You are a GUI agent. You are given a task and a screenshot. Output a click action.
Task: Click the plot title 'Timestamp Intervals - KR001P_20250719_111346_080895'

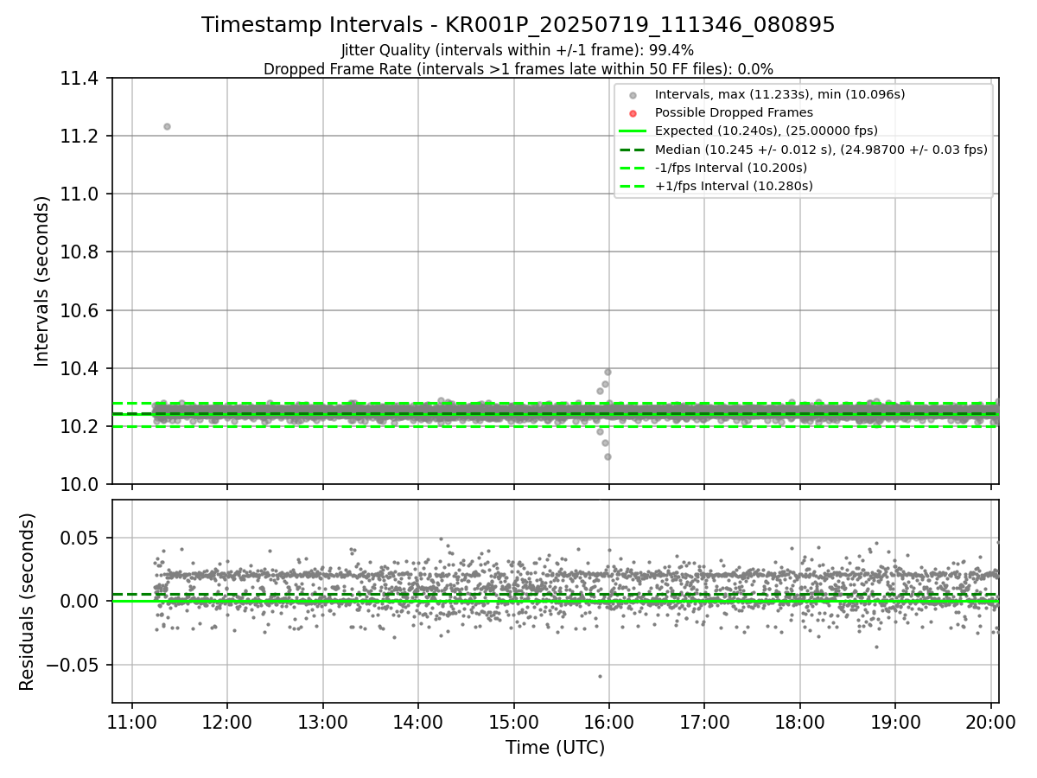518,25
